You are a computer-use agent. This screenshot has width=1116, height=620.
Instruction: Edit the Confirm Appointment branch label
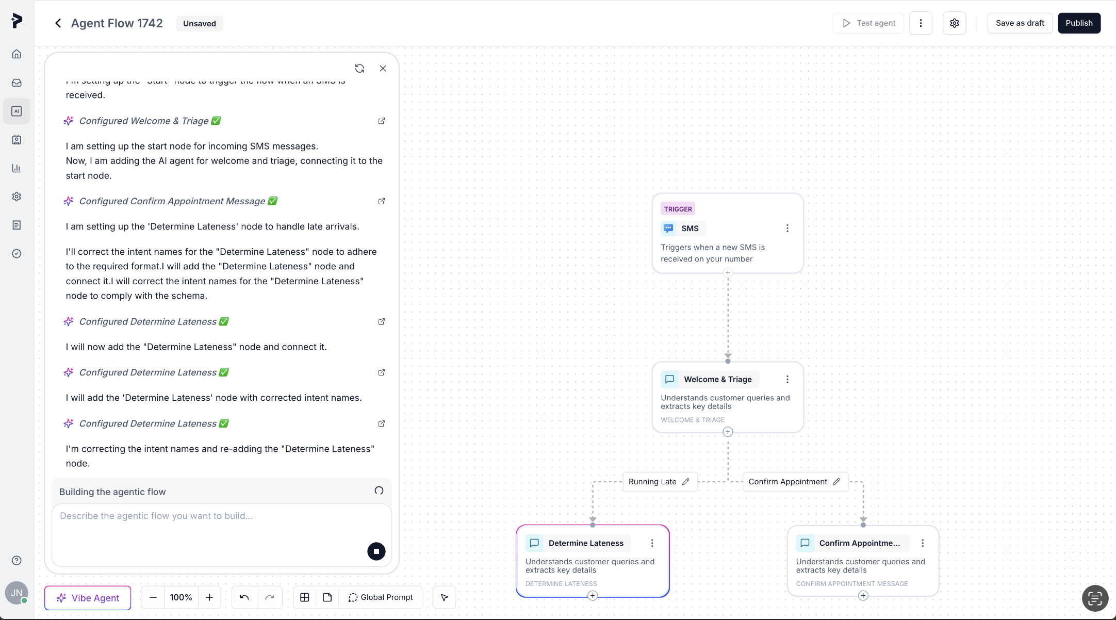pos(836,482)
